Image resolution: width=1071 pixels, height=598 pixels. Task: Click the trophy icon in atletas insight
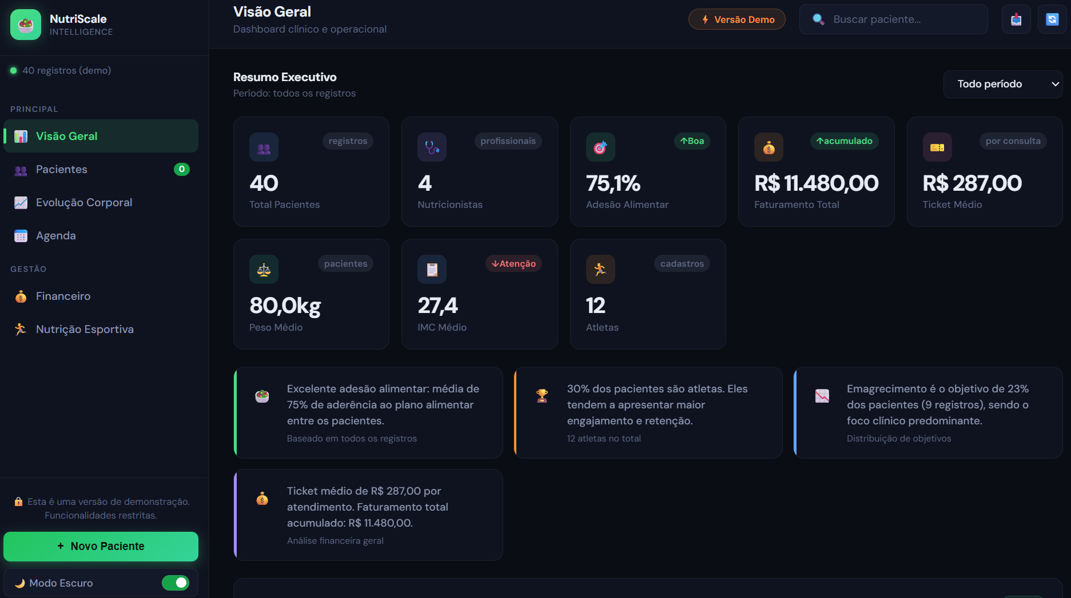(x=542, y=396)
